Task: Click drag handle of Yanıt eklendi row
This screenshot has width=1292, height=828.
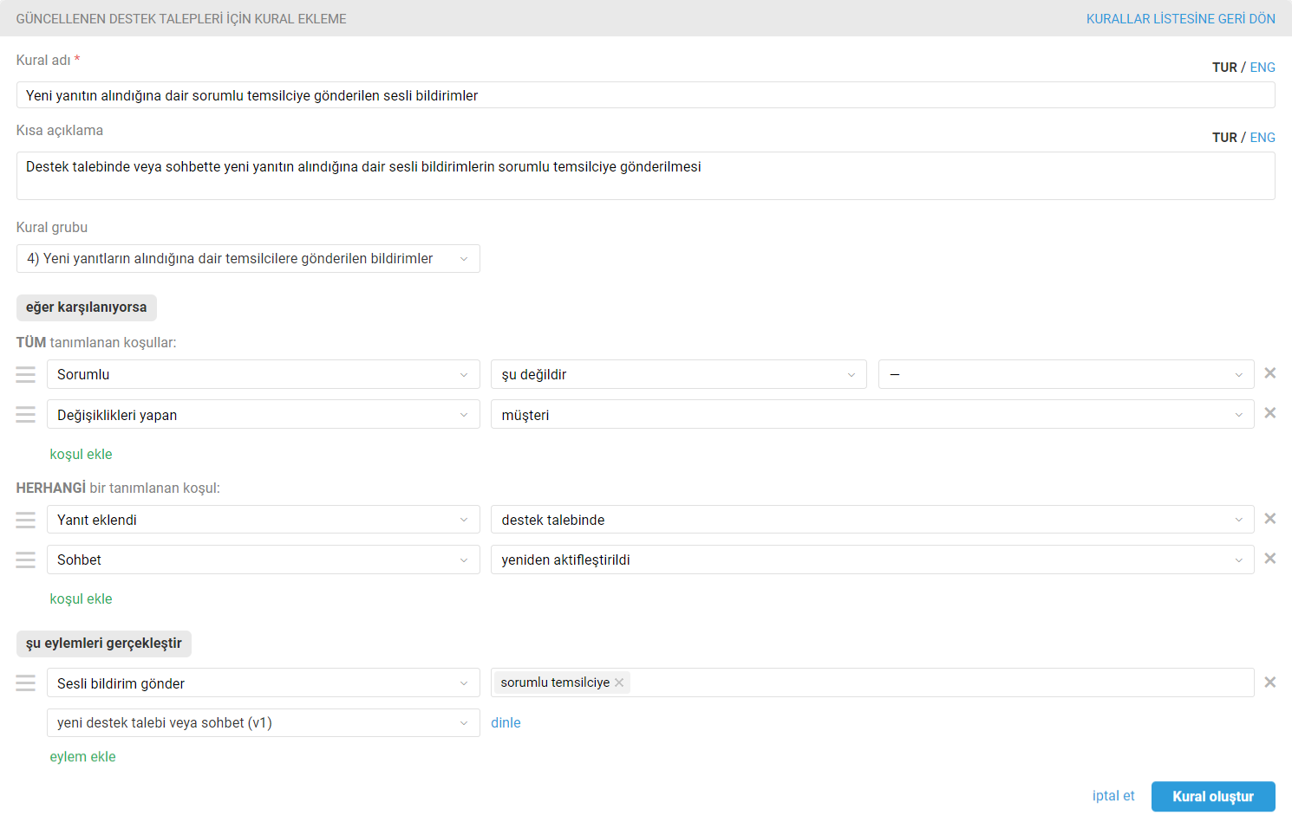Action: click(26, 520)
